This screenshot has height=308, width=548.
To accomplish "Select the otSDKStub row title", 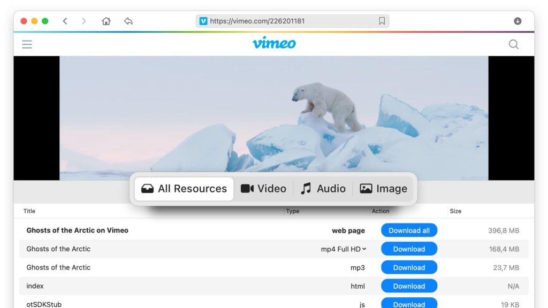I will [44, 304].
